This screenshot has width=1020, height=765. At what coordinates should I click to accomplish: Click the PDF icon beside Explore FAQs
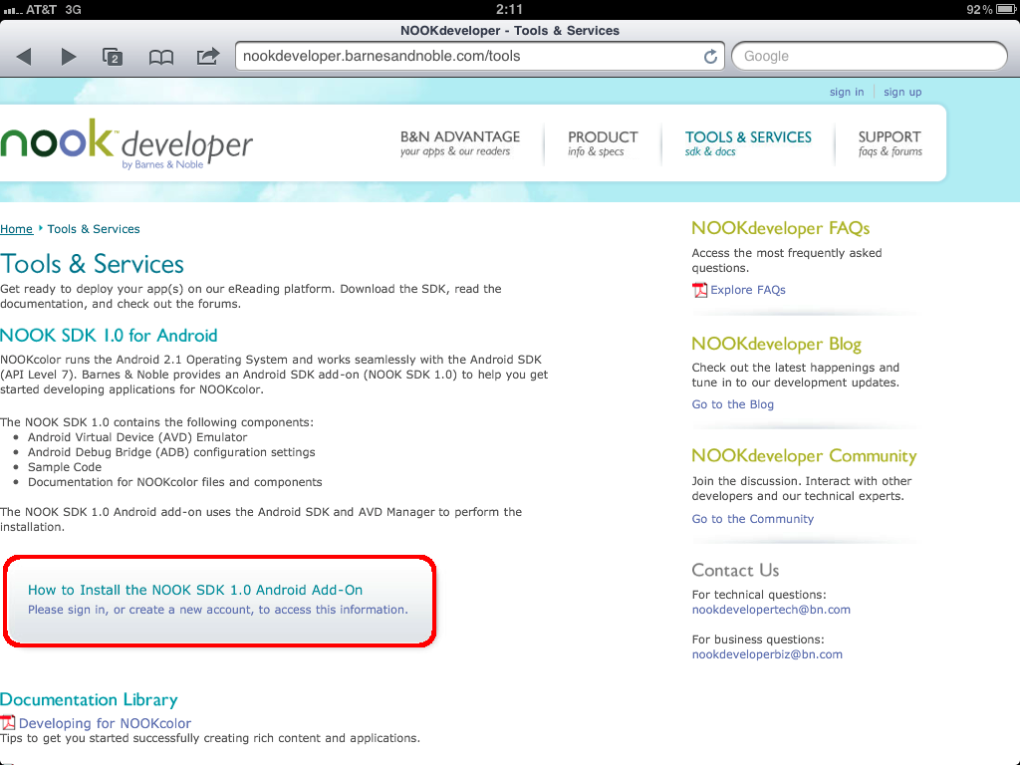pyautogui.click(x=699, y=290)
